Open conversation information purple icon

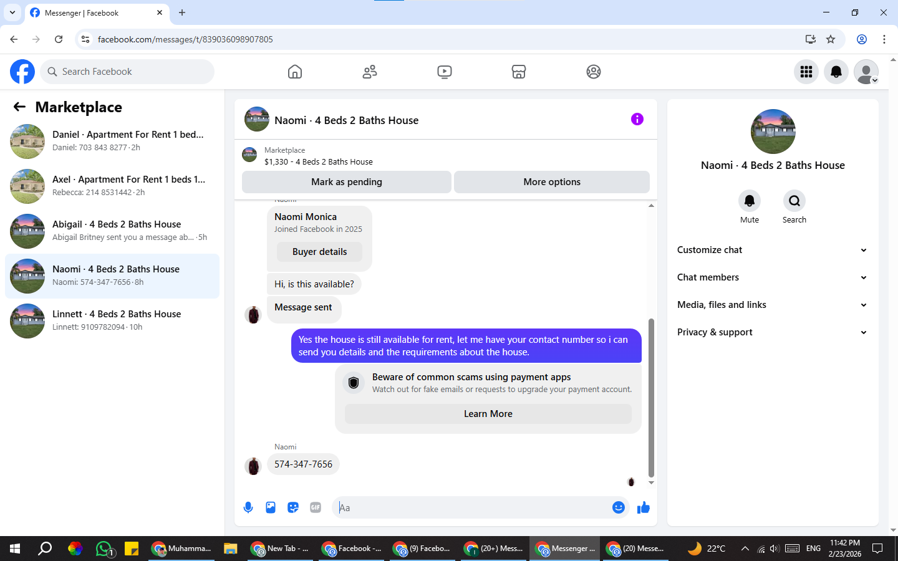coord(637,119)
